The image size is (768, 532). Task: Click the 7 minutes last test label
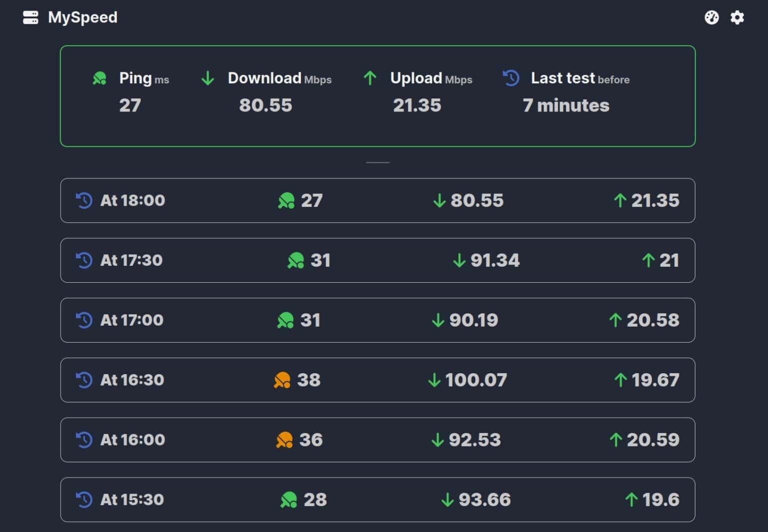point(566,105)
